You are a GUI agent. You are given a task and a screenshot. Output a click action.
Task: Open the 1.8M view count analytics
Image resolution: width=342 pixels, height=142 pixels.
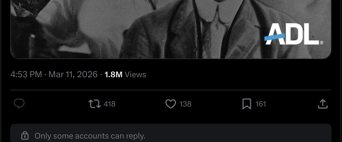point(114,75)
